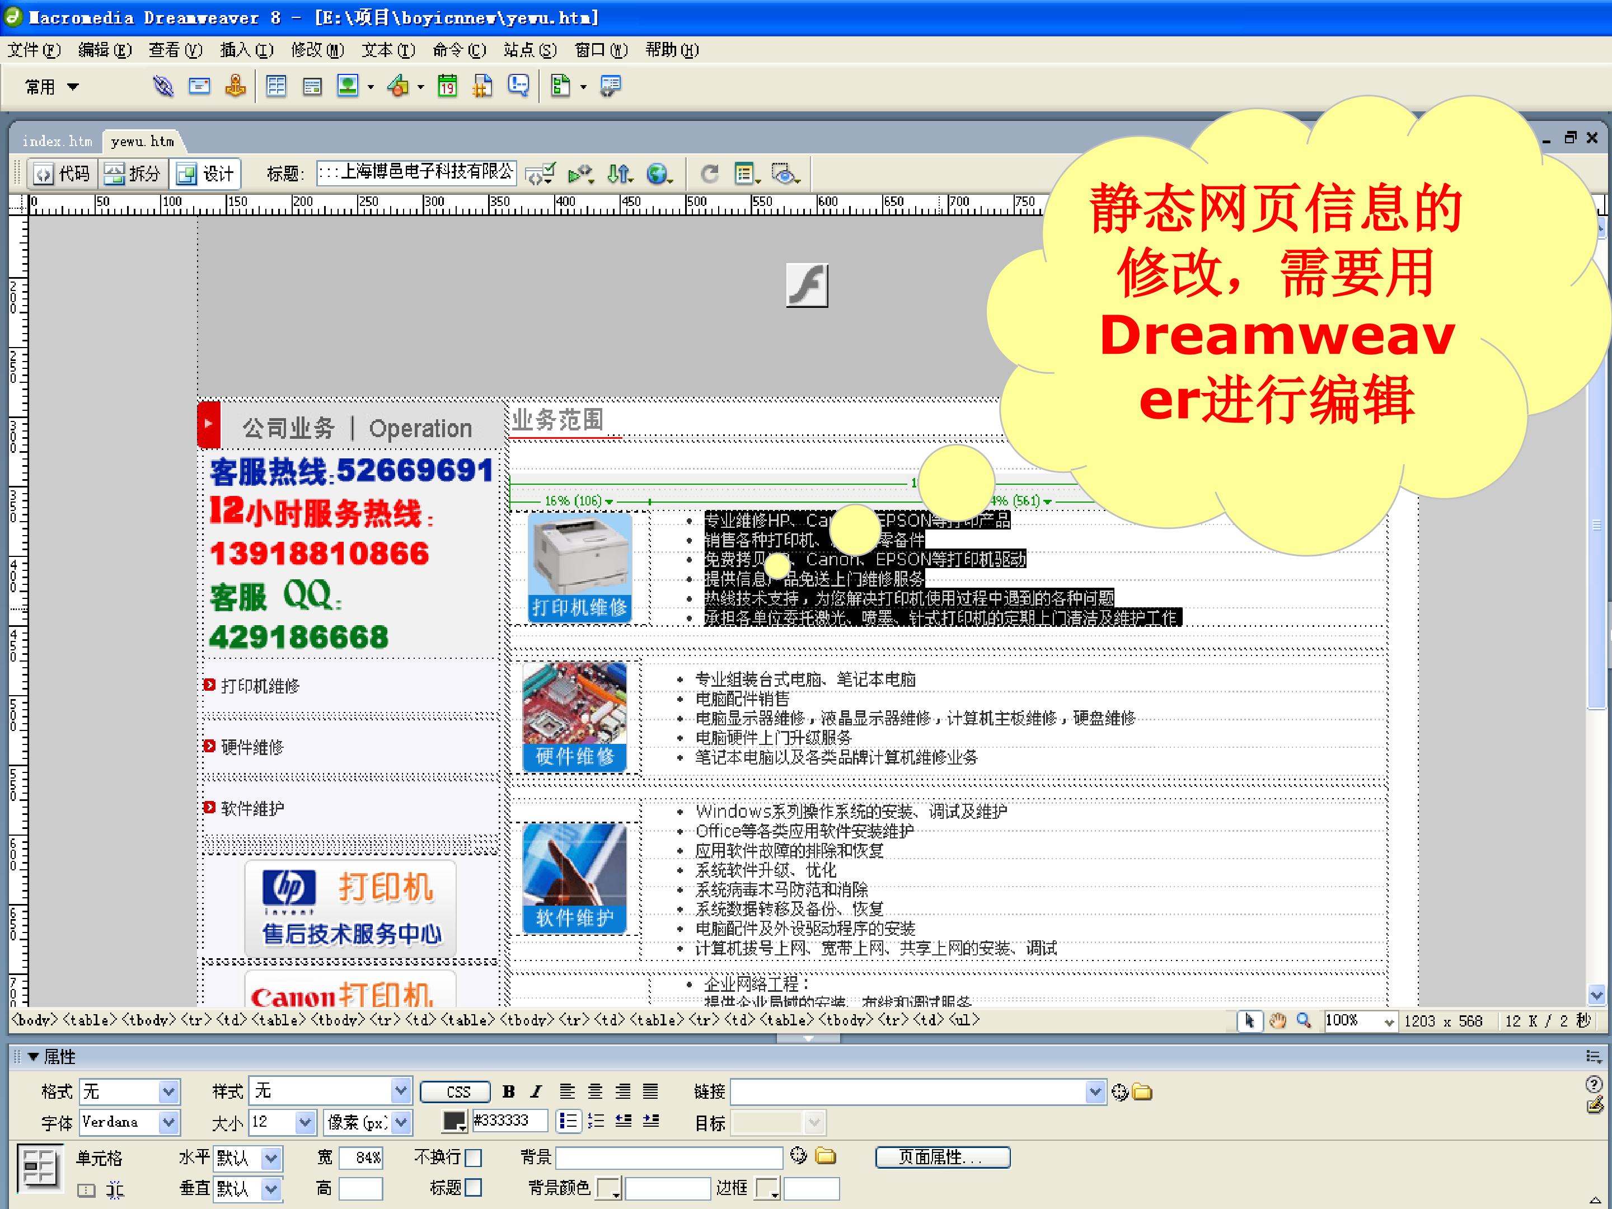Open the 边框 border color swatch
Screen dimensions: 1612x1209
[x=767, y=1189]
